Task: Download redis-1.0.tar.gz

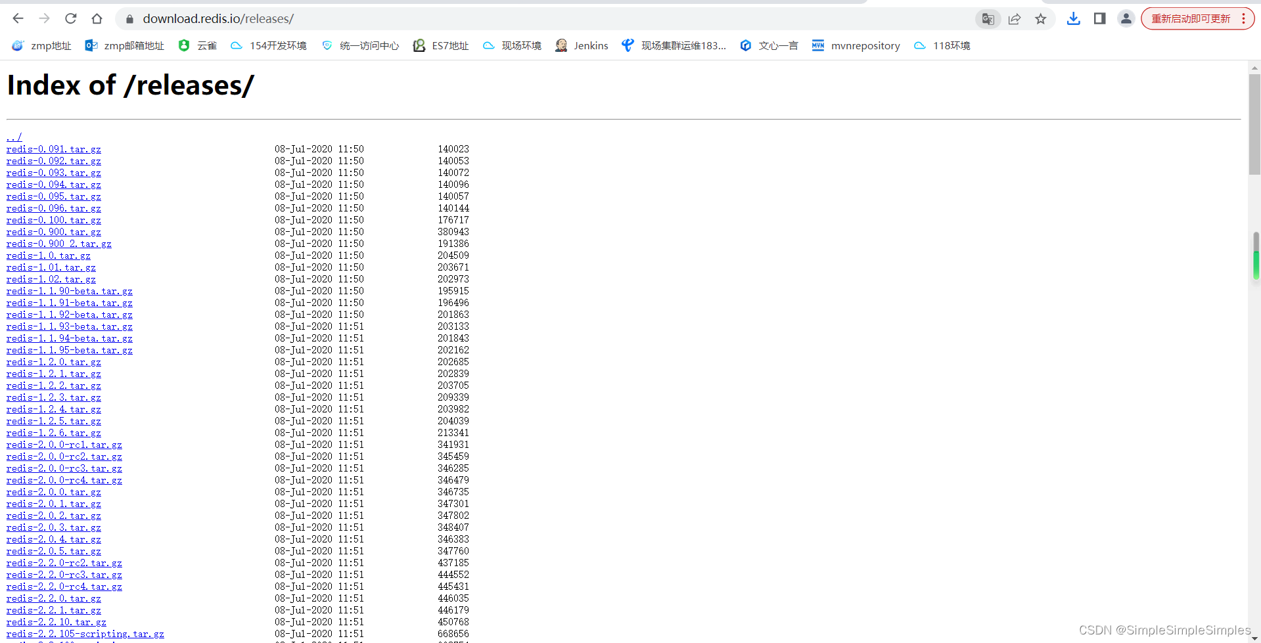Action: click(49, 255)
